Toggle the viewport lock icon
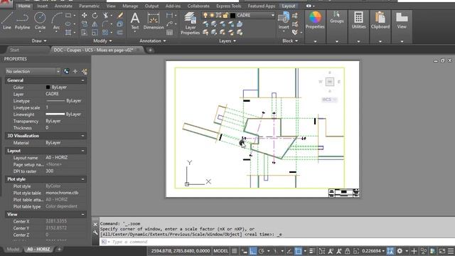This screenshot has width=455, height=256. pyautogui.click(x=348, y=251)
